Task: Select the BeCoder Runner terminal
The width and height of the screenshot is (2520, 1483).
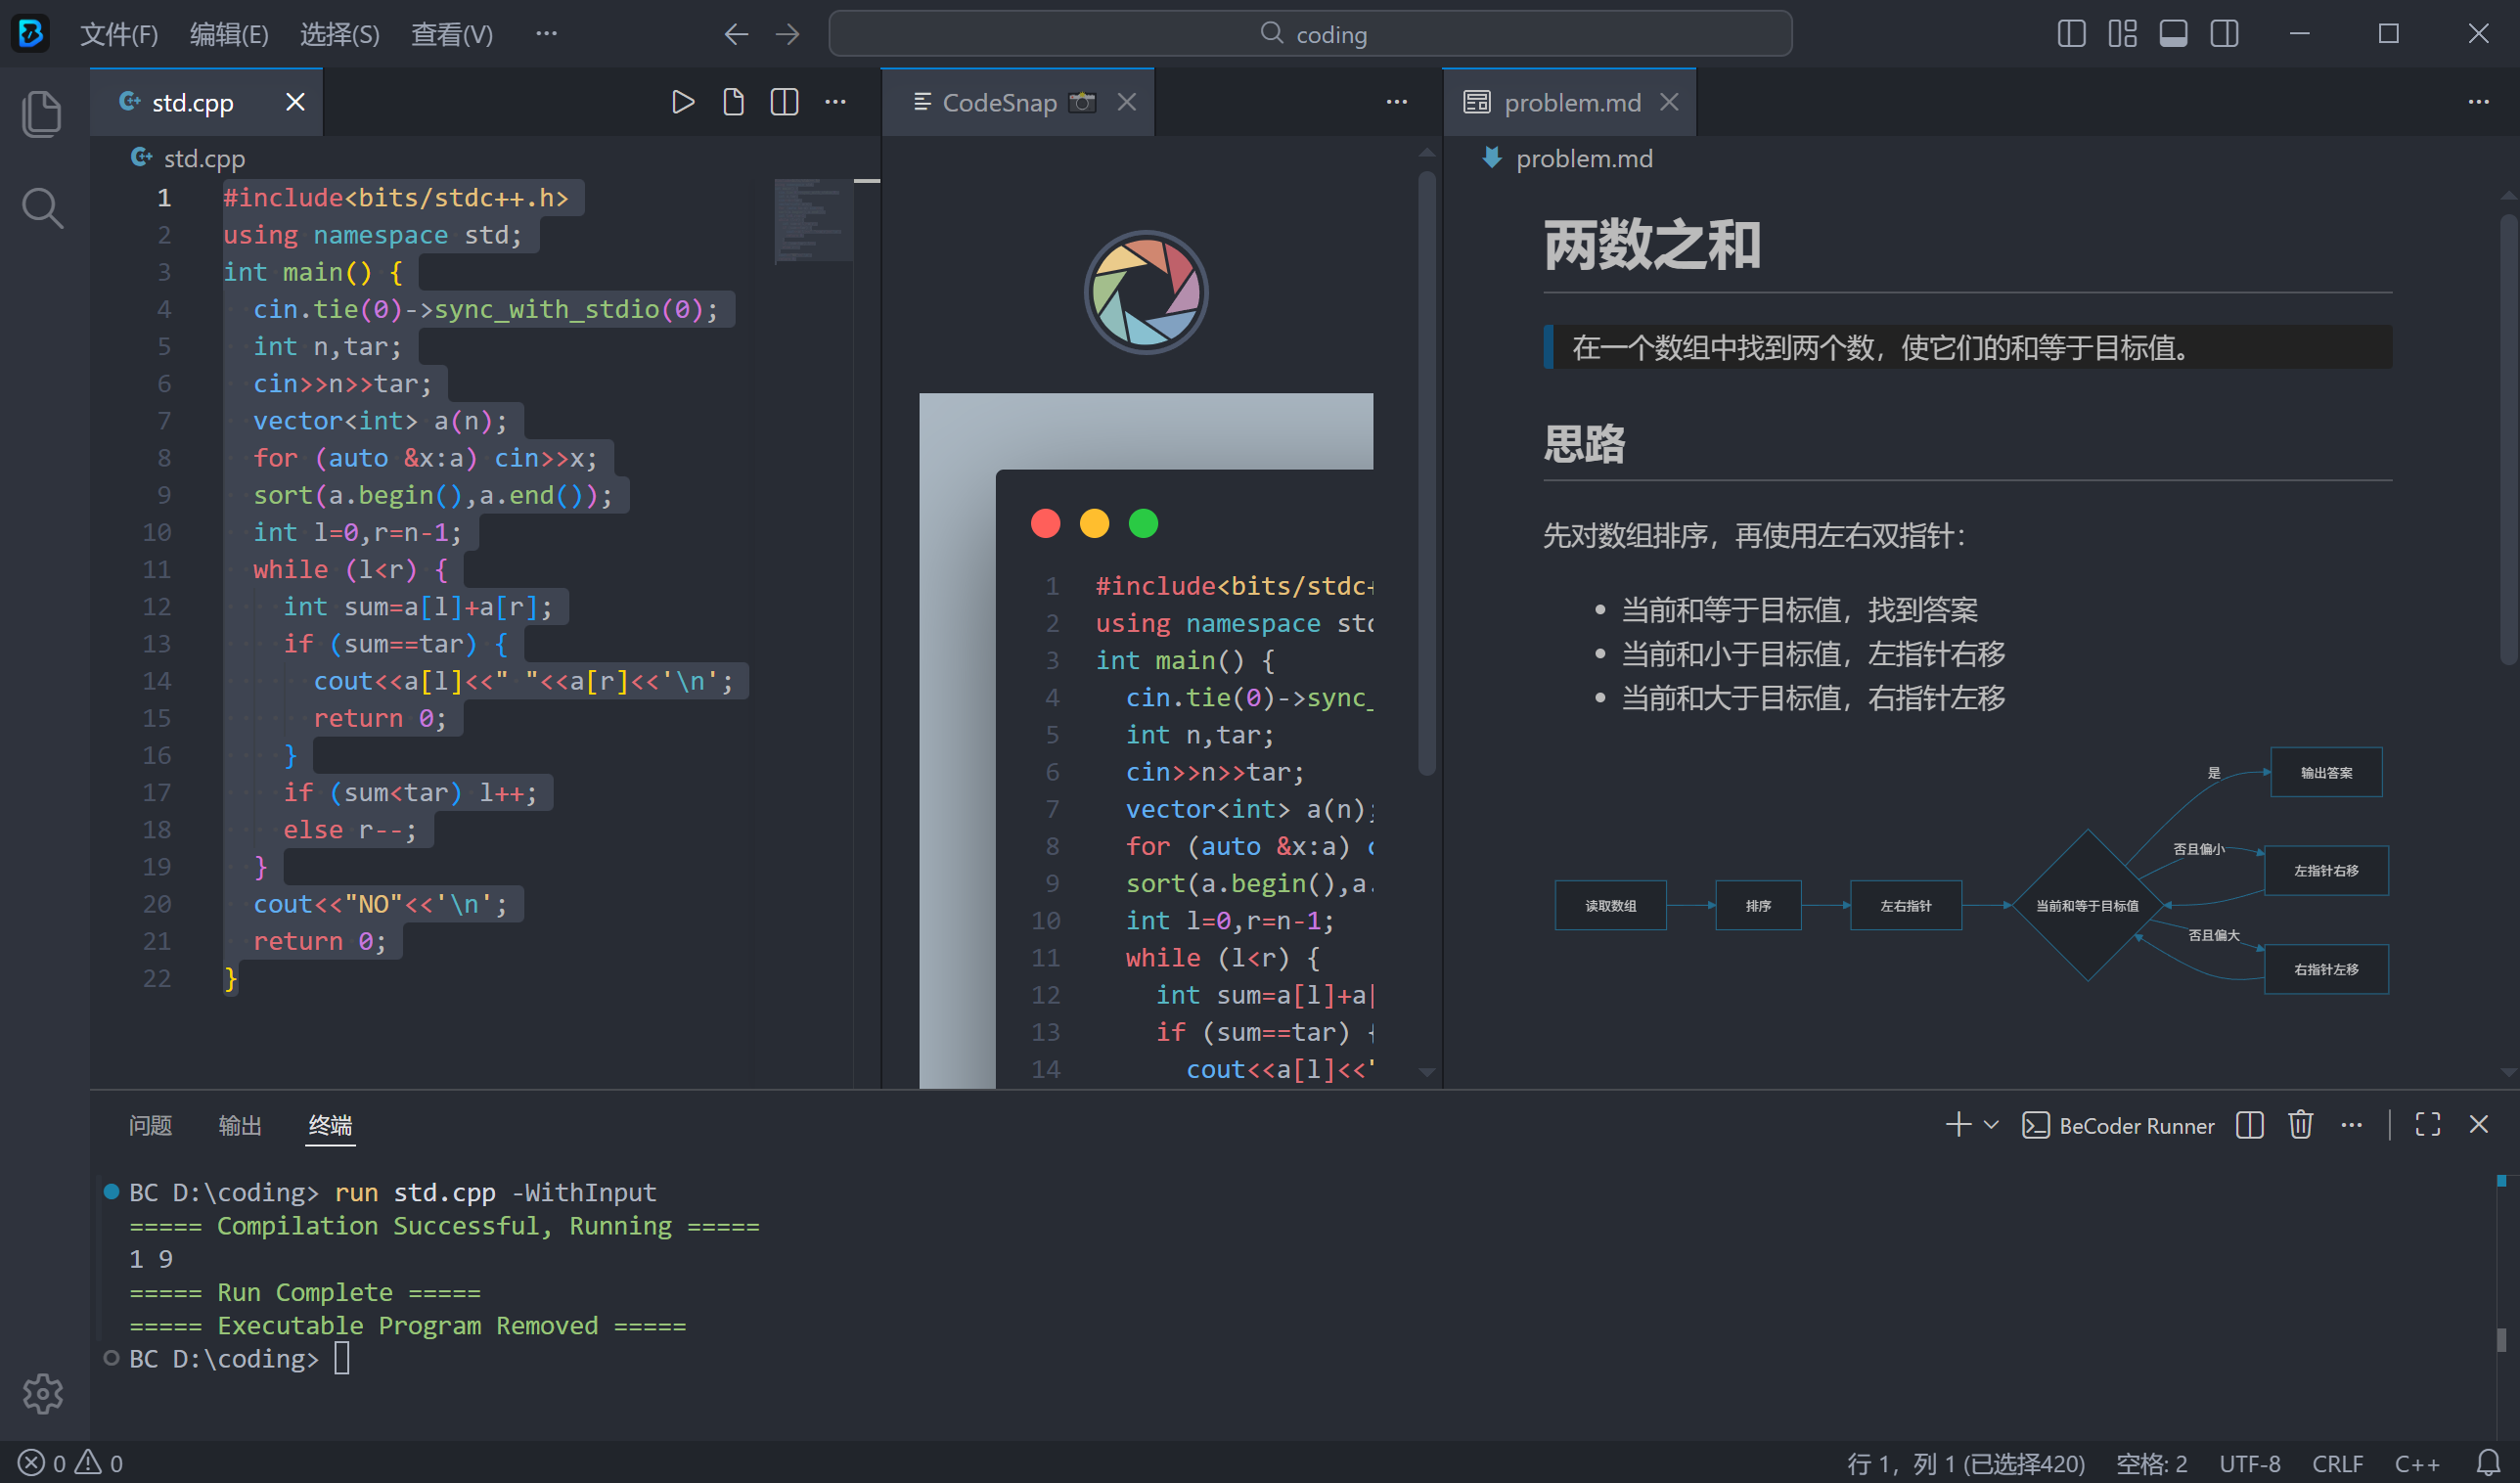Action: (x=2118, y=1126)
